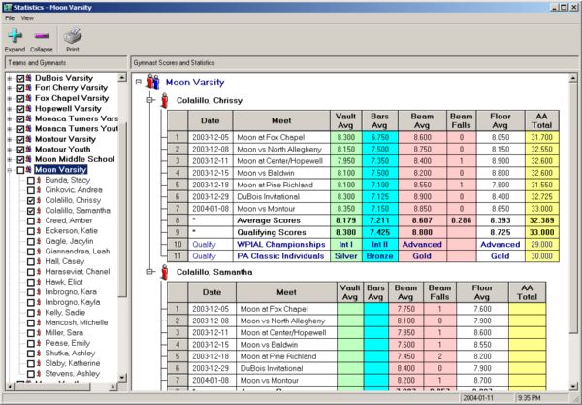Viewport: 582px width, 405px height.
Task: Uncheck the Monaca Turners Vars checkbox
Action: (20, 118)
